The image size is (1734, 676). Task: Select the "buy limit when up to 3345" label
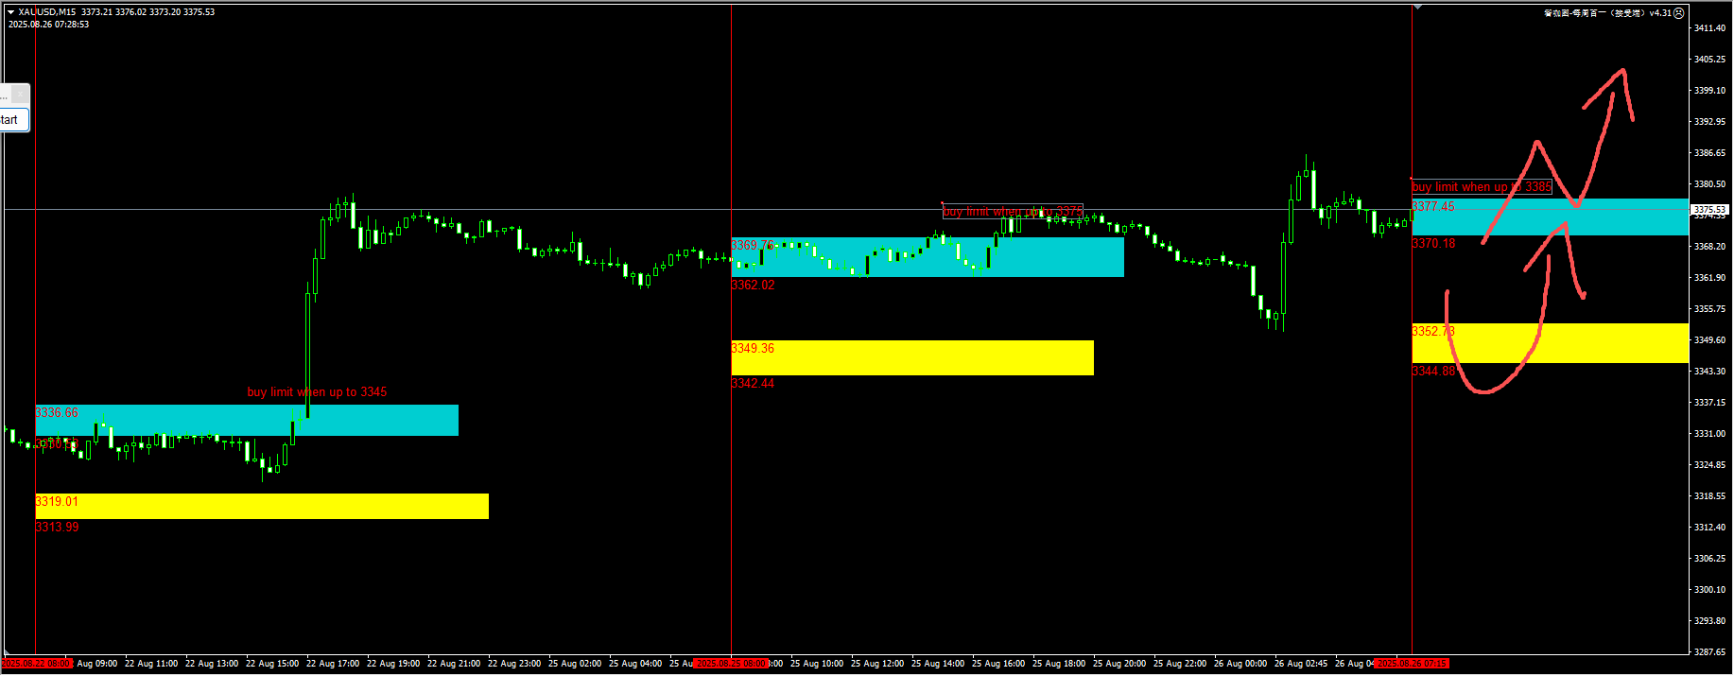(x=317, y=392)
